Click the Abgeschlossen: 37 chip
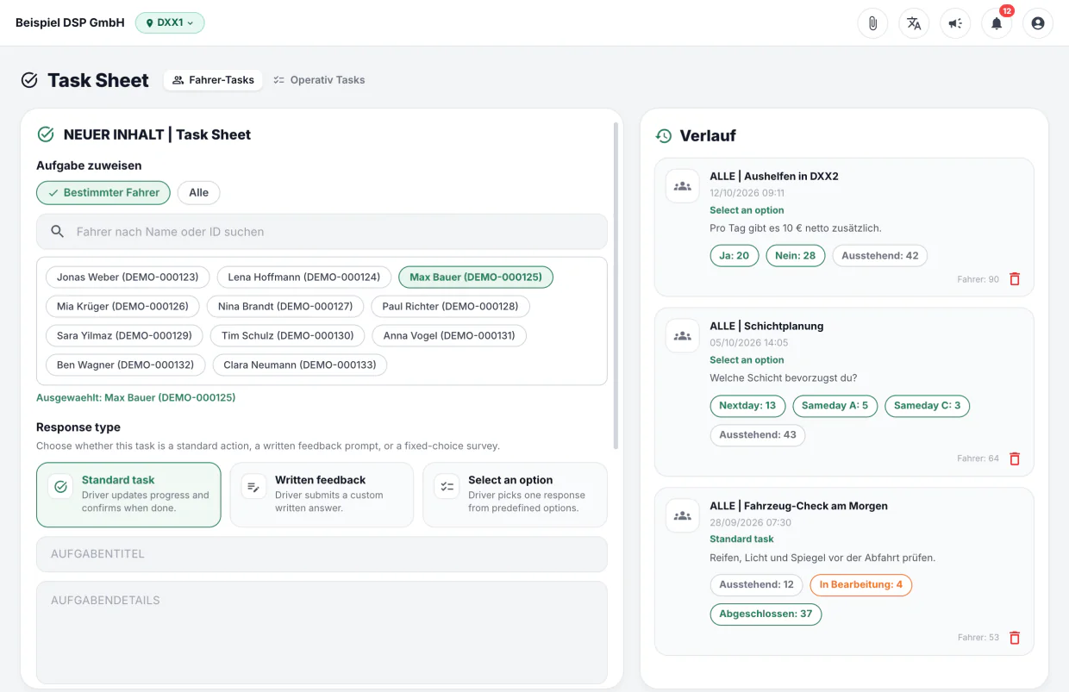1069x692 pixels. coord(766,614)
